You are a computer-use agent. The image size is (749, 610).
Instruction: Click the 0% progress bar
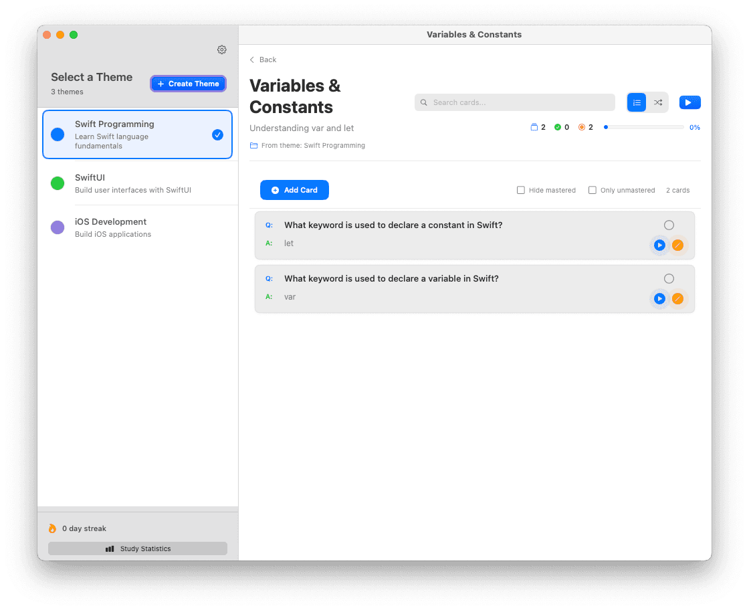643,127
